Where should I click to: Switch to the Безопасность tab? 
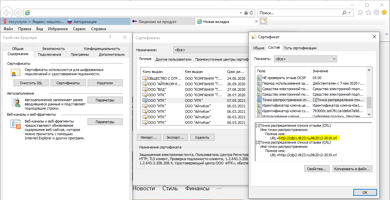[53, 49]
